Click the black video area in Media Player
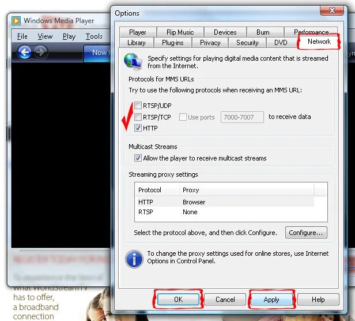This screenshot has height=321, width=355. 61,155
